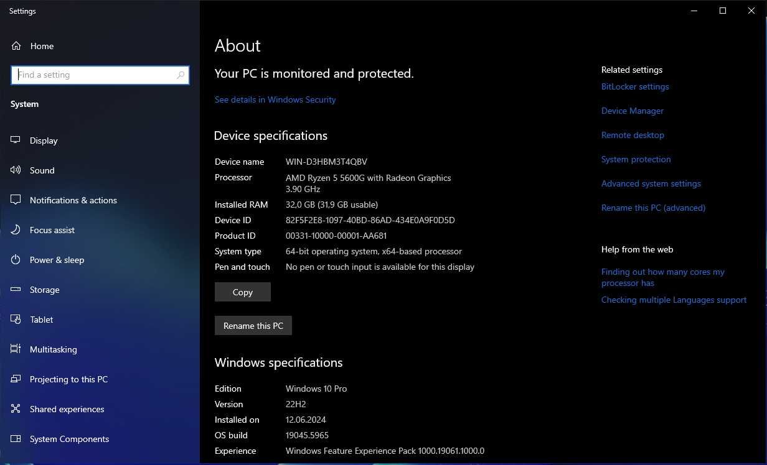Viewport: 767px width, 465px height.
Task: Click the System Components icon
Action: coord(16,439)
